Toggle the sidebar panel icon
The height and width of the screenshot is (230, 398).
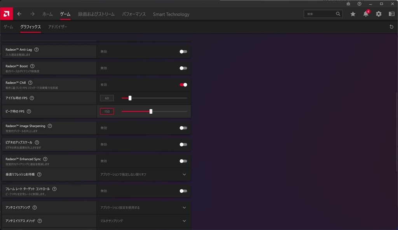click(x=392, y=14)
